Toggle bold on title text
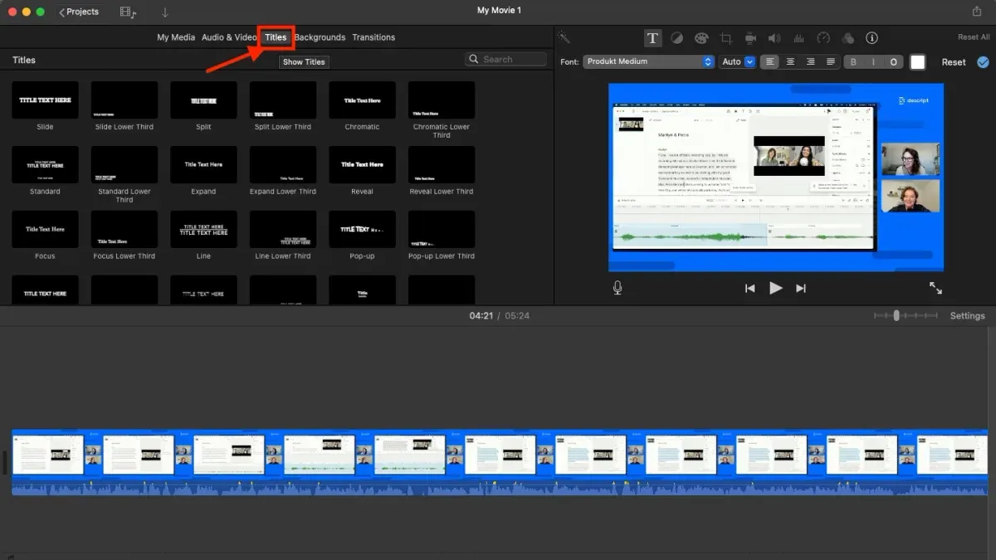Image resolution: width=996 pixels, height=560 pixels. click(x=853, y=62)
